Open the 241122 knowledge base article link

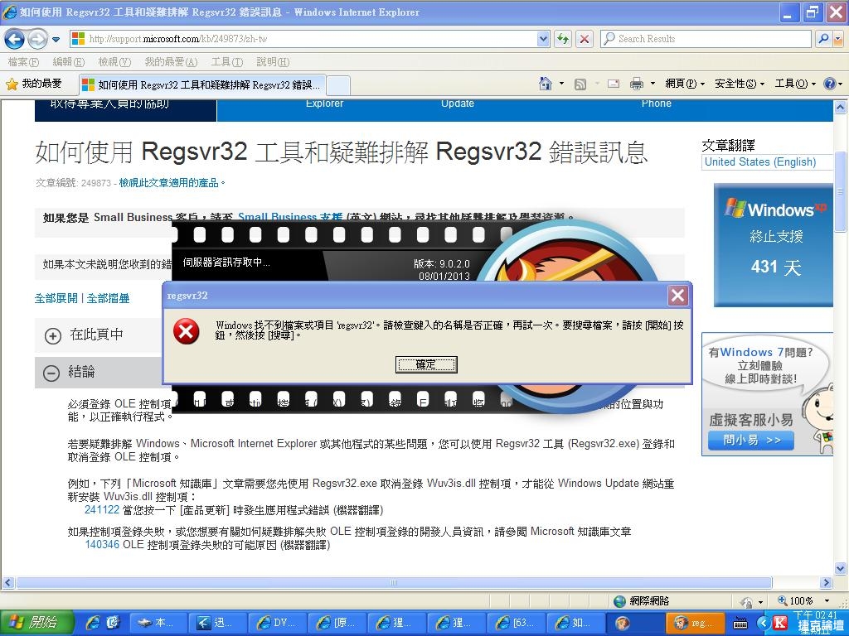pyautogui.click(x=102, y=510)
